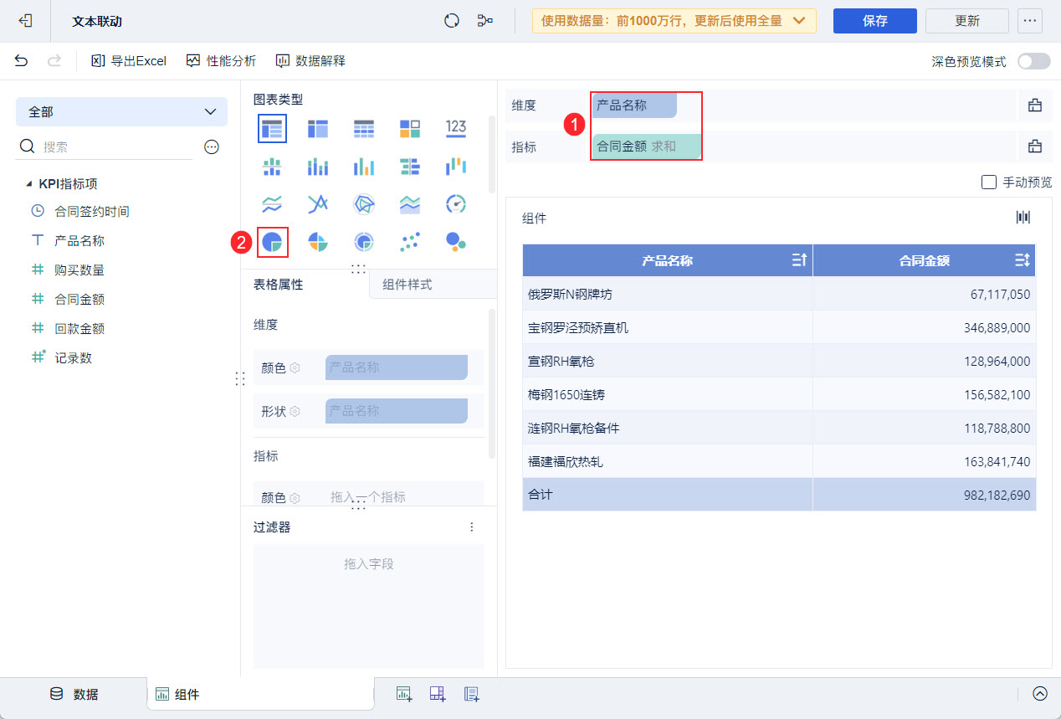This screenshot has width=1061, height=719.
Task: Select the multi-series line chart type
Action: coord(318,203)
